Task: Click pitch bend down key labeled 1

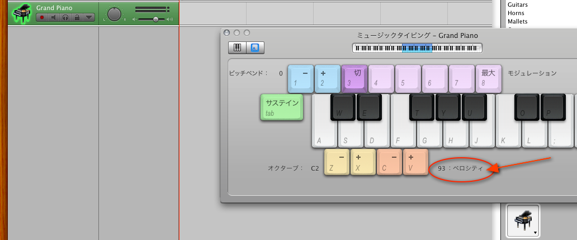Action: [x=301, y=78]
